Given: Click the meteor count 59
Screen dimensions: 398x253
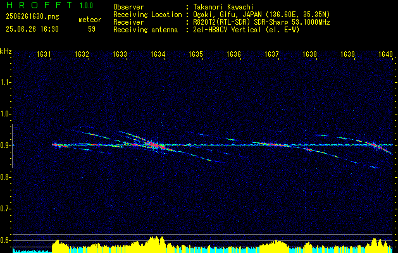Looking at the screenshot, I should pos(92,29).
